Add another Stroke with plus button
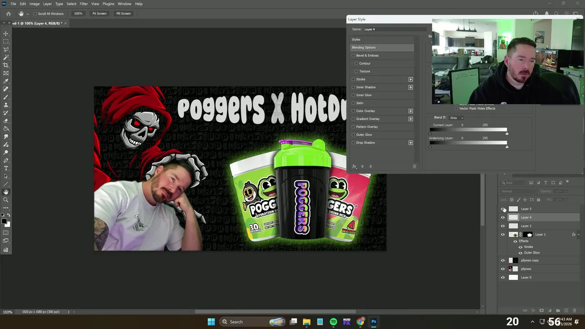This screenshot has width=585, height=329. [x=410, y=79]
